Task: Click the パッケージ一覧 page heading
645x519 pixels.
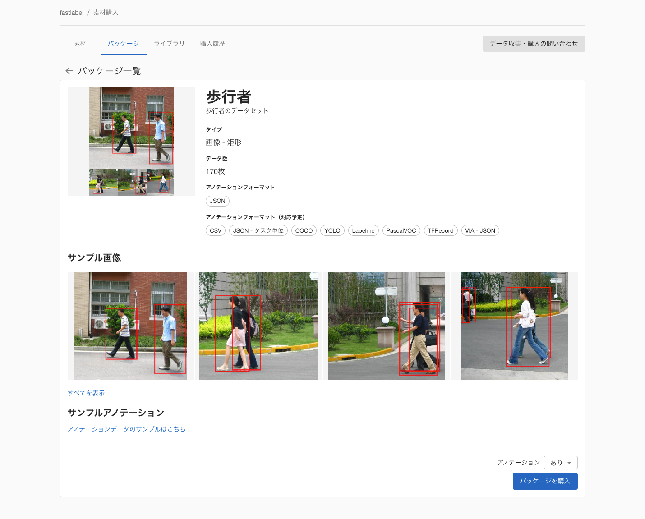Action: (110, 71)
